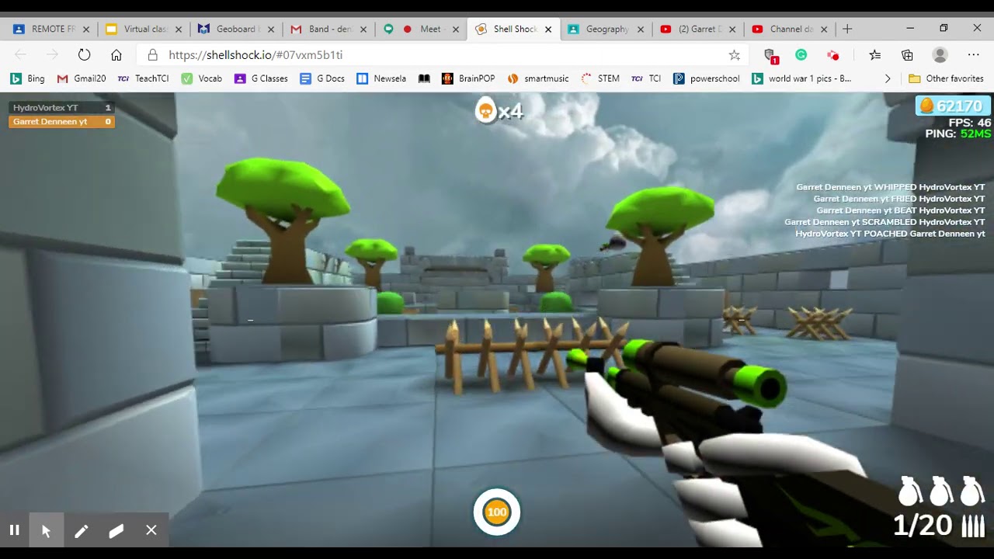Add this page to favorites star

734,55
